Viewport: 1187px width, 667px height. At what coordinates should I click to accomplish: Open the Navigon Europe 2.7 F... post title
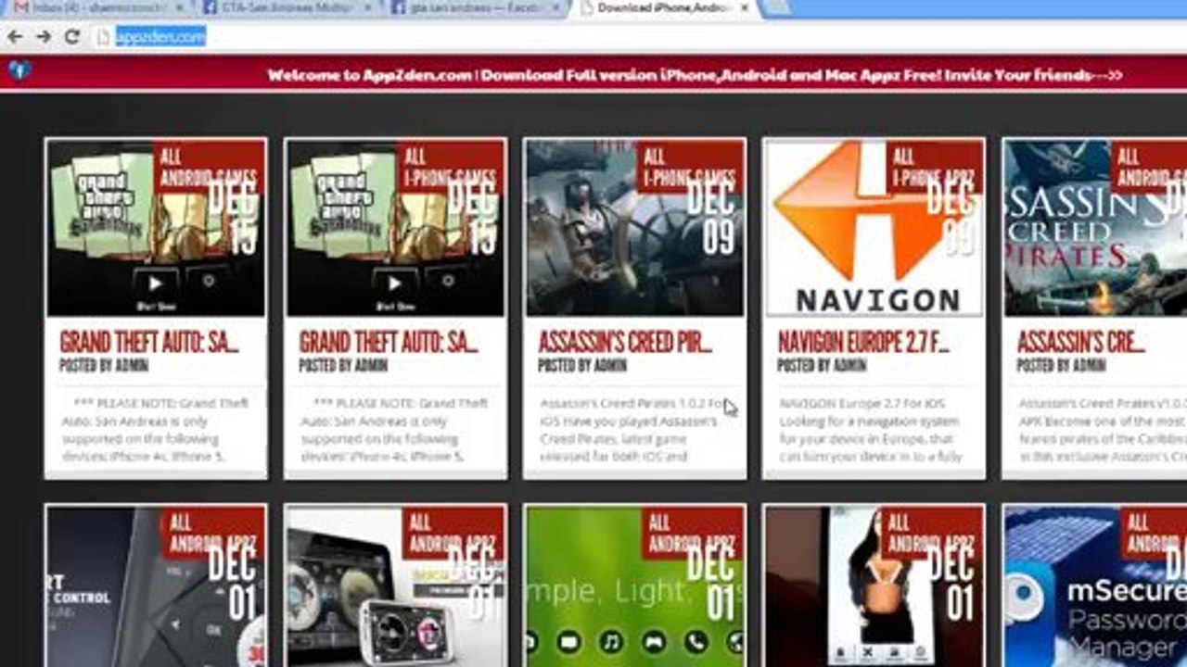(x=863, y=342)
